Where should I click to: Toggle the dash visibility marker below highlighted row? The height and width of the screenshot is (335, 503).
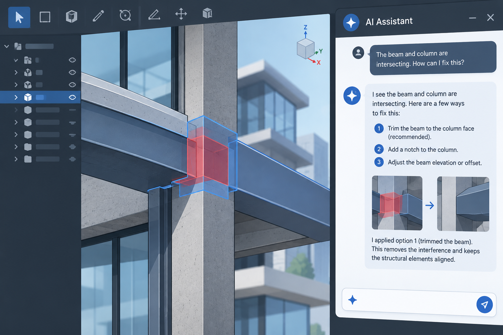point(72,110)
